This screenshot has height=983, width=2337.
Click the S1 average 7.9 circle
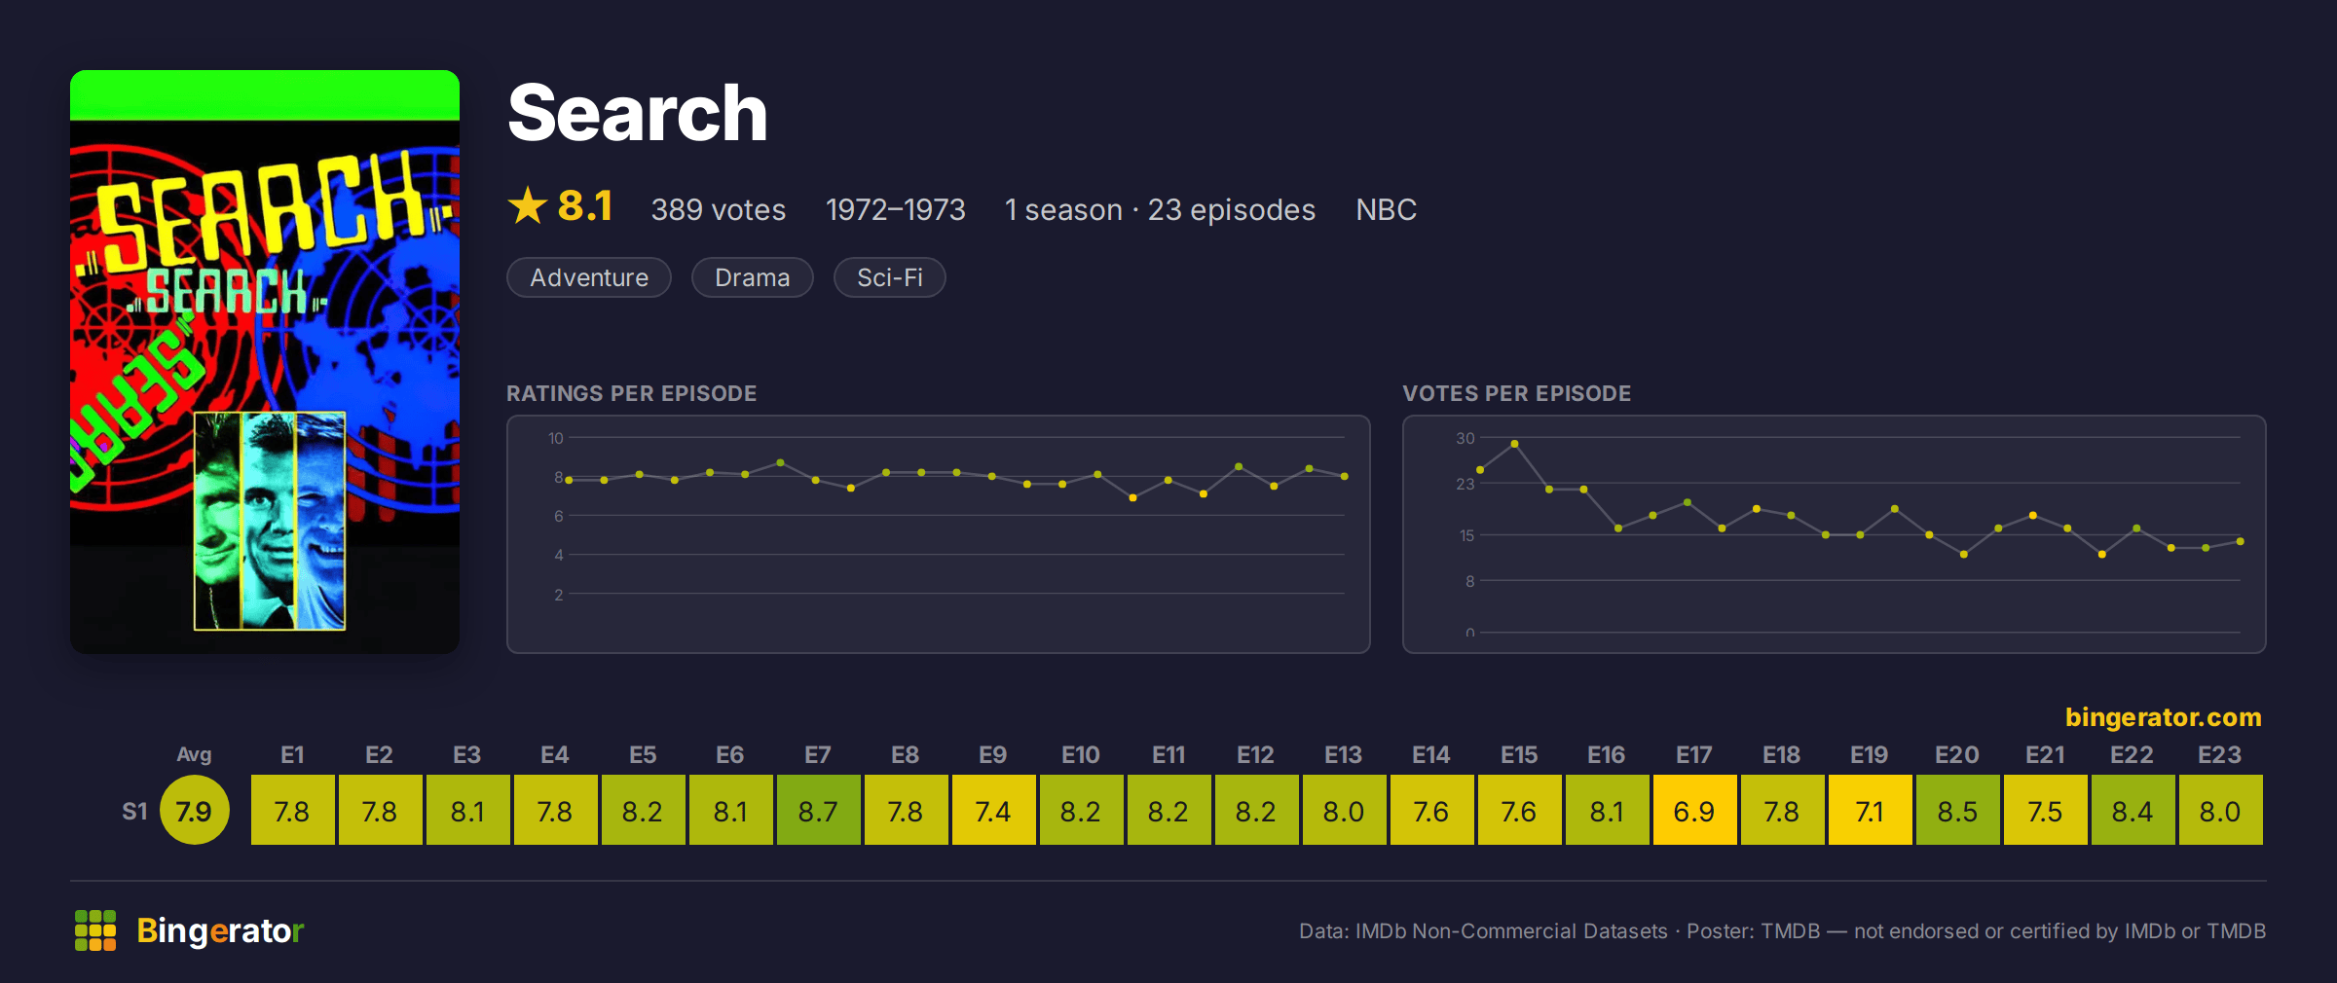pyautogui.click(x=194, y=810)
